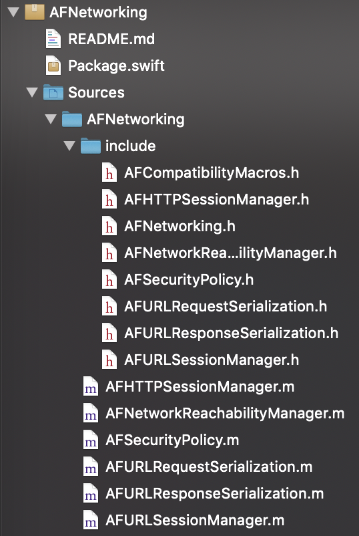The height and width of the screenshot is (536, 359).
Task: Collapse the include folder disclosure triangle
Action: pos(69,146)
